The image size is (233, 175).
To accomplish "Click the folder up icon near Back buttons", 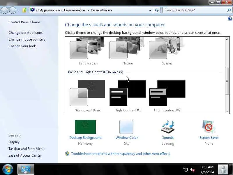I will click(24, 10).
